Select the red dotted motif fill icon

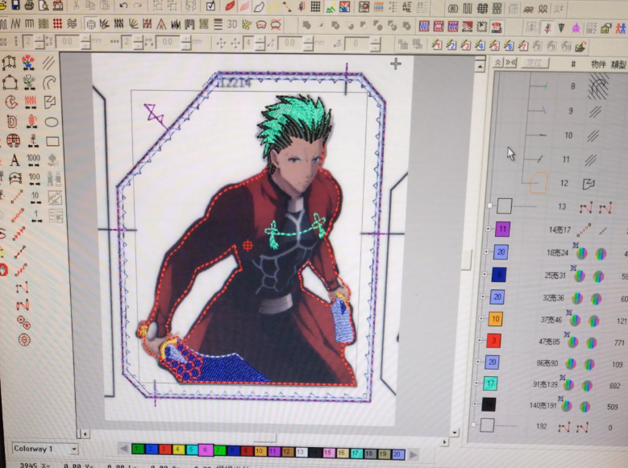tap(57, 24)
